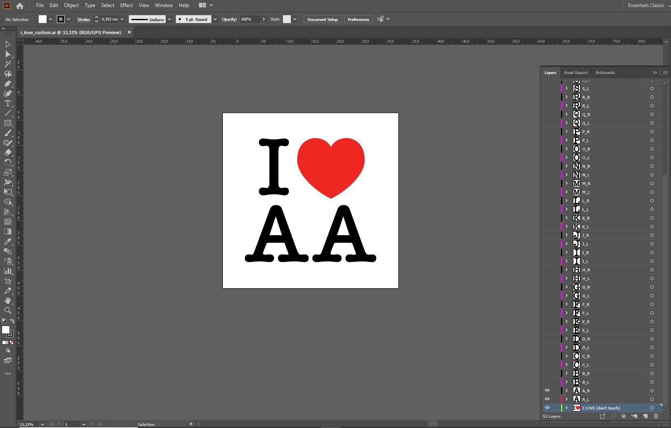Open the Layers panel options menu

(665, 72)
